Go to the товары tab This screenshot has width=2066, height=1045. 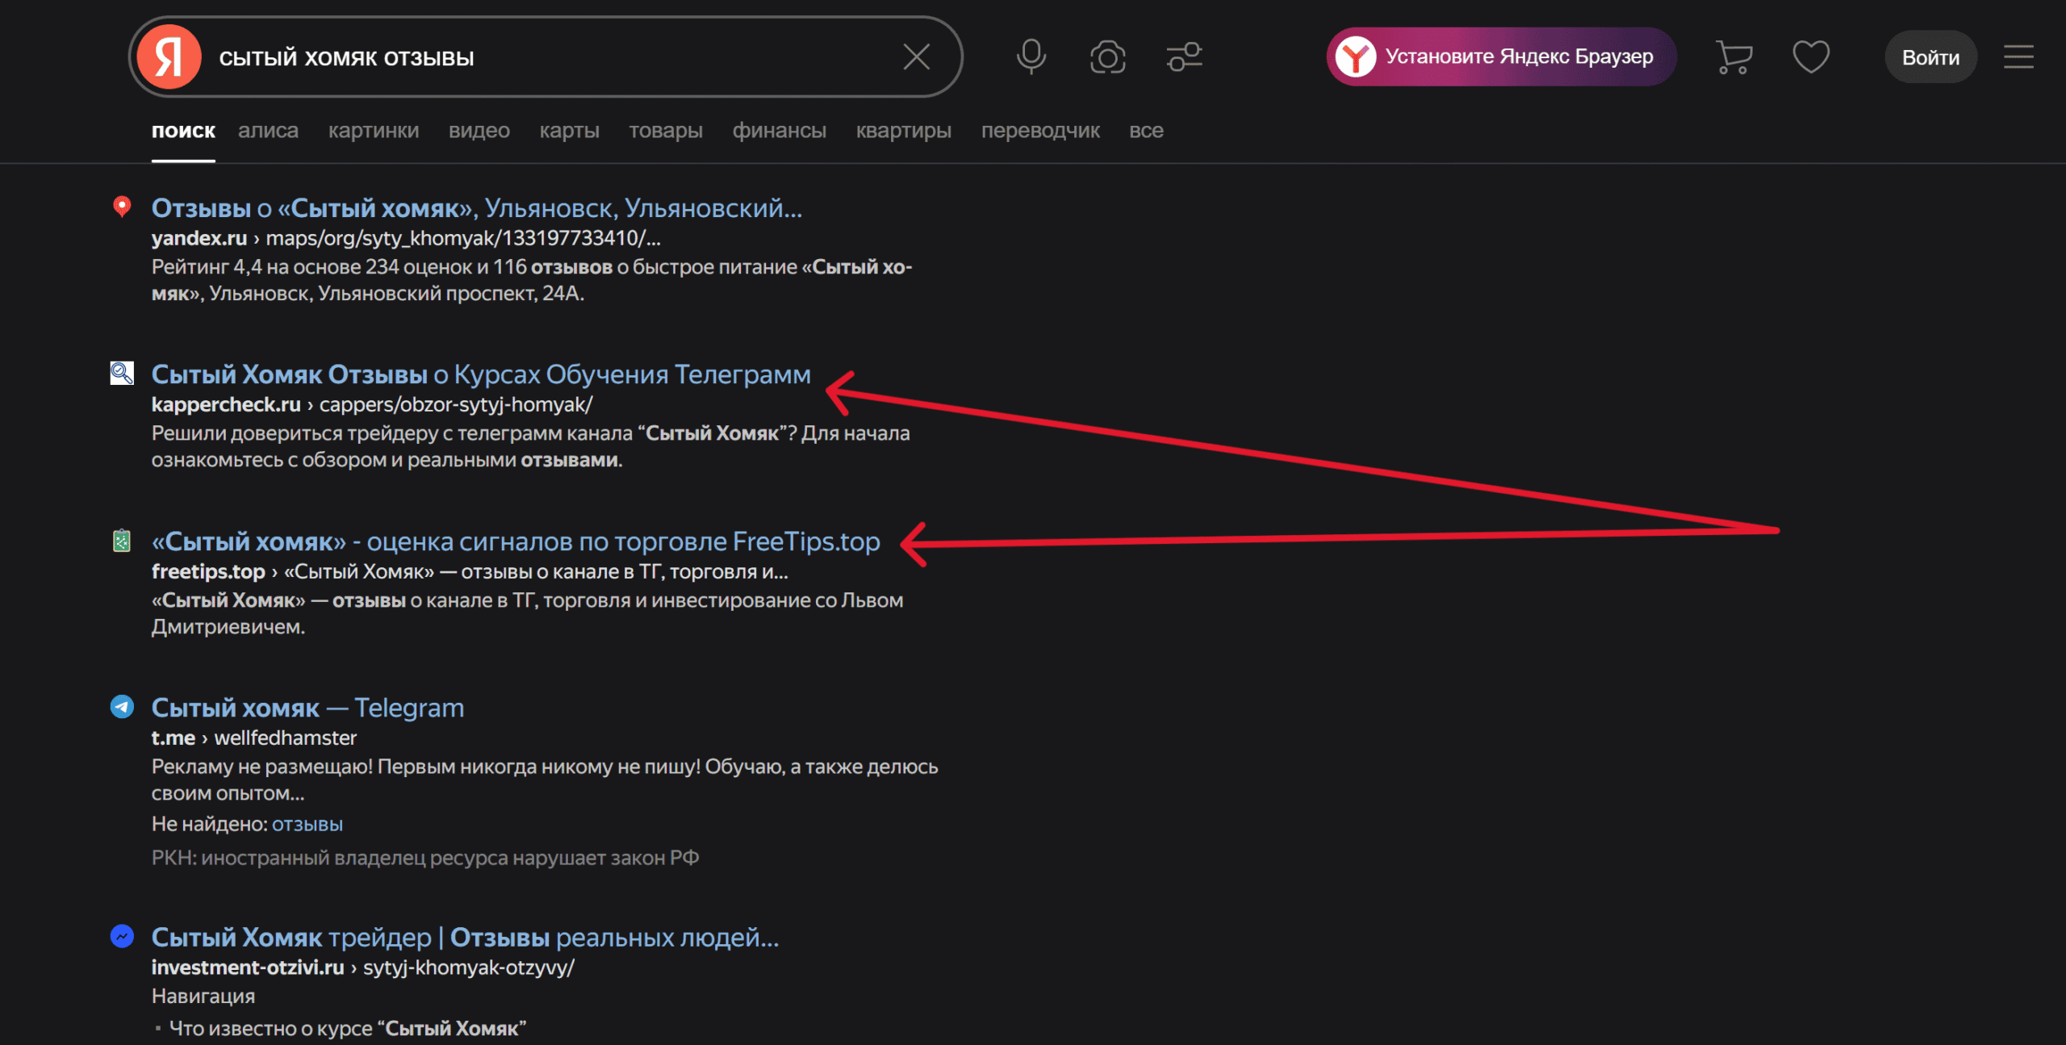pos(666,131)
